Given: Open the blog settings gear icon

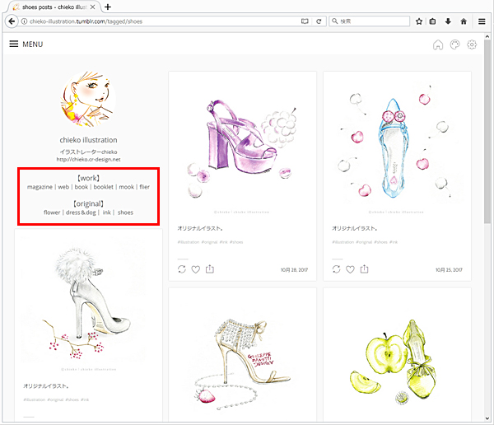Looking at the screenshot, I should [472, 44].
